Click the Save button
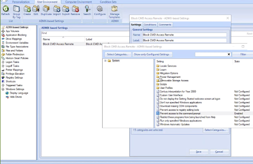Screen dimensions: 253x164 click(199, 152)
